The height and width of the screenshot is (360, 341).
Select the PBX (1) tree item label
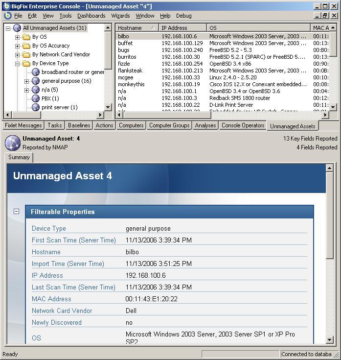pos(50,98)
